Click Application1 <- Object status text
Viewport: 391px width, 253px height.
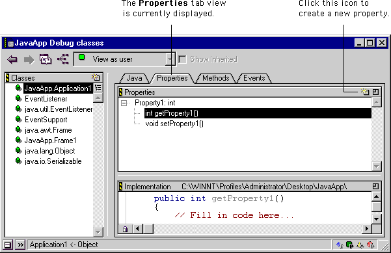pos(64,245)
